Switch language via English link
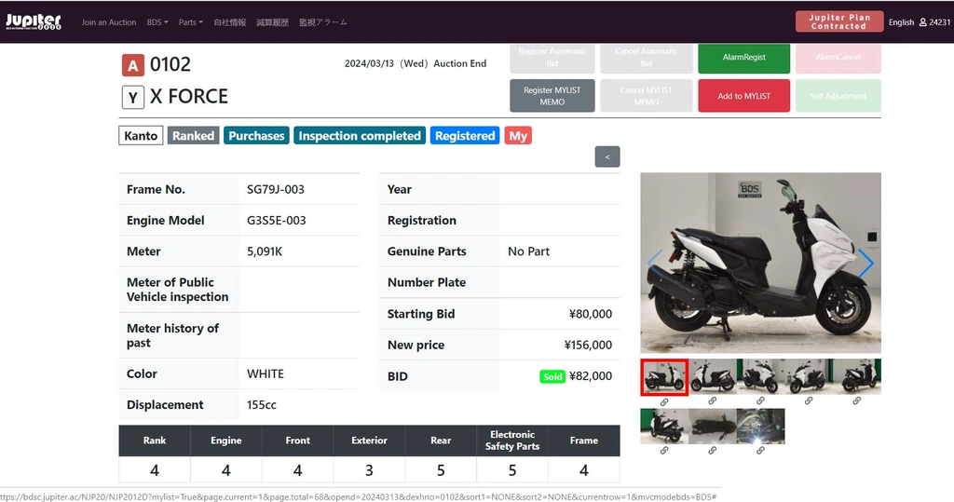Viewport: 954px width, 502px height. click(901, 22)
